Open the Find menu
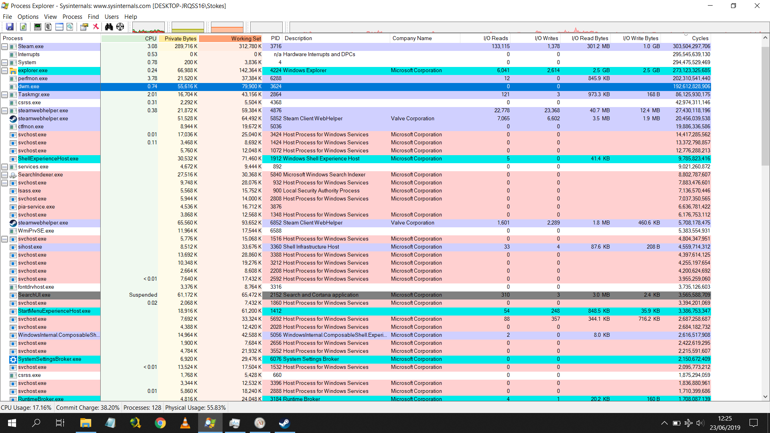This screenshot has height=433, width=770. coord(93,16)
